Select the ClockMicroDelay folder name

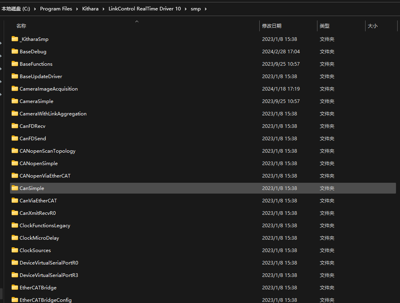tap(39, 238)
